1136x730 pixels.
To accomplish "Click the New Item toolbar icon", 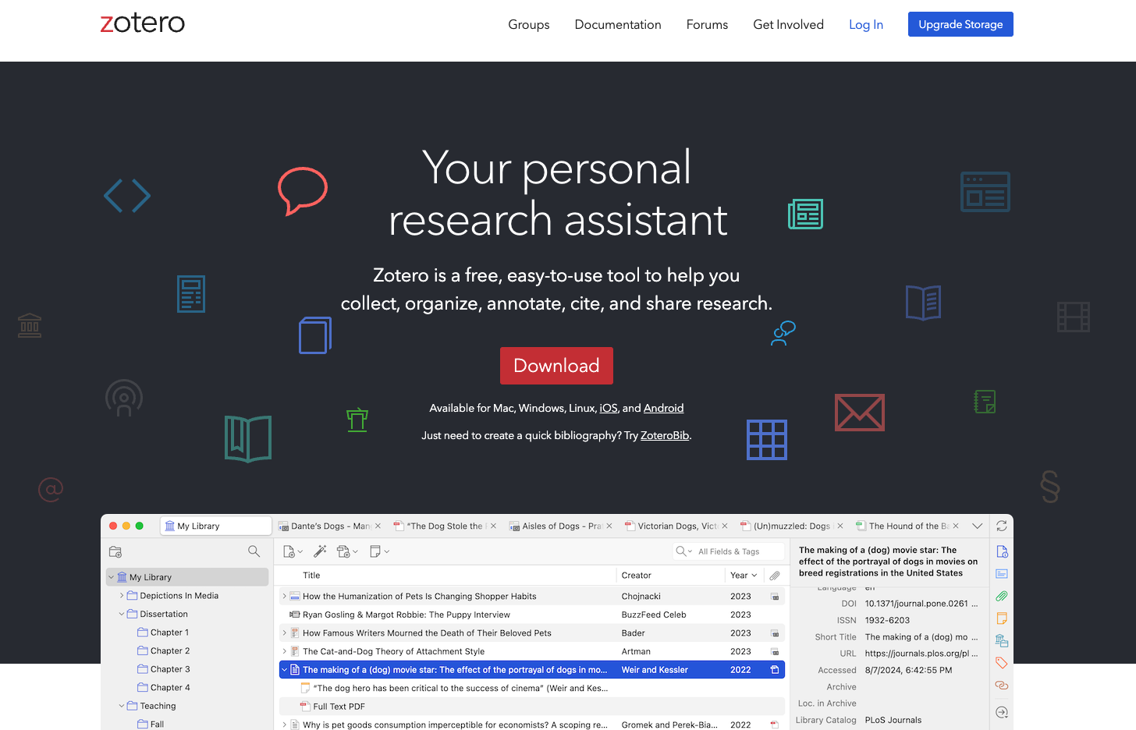I will coord(289,551).
